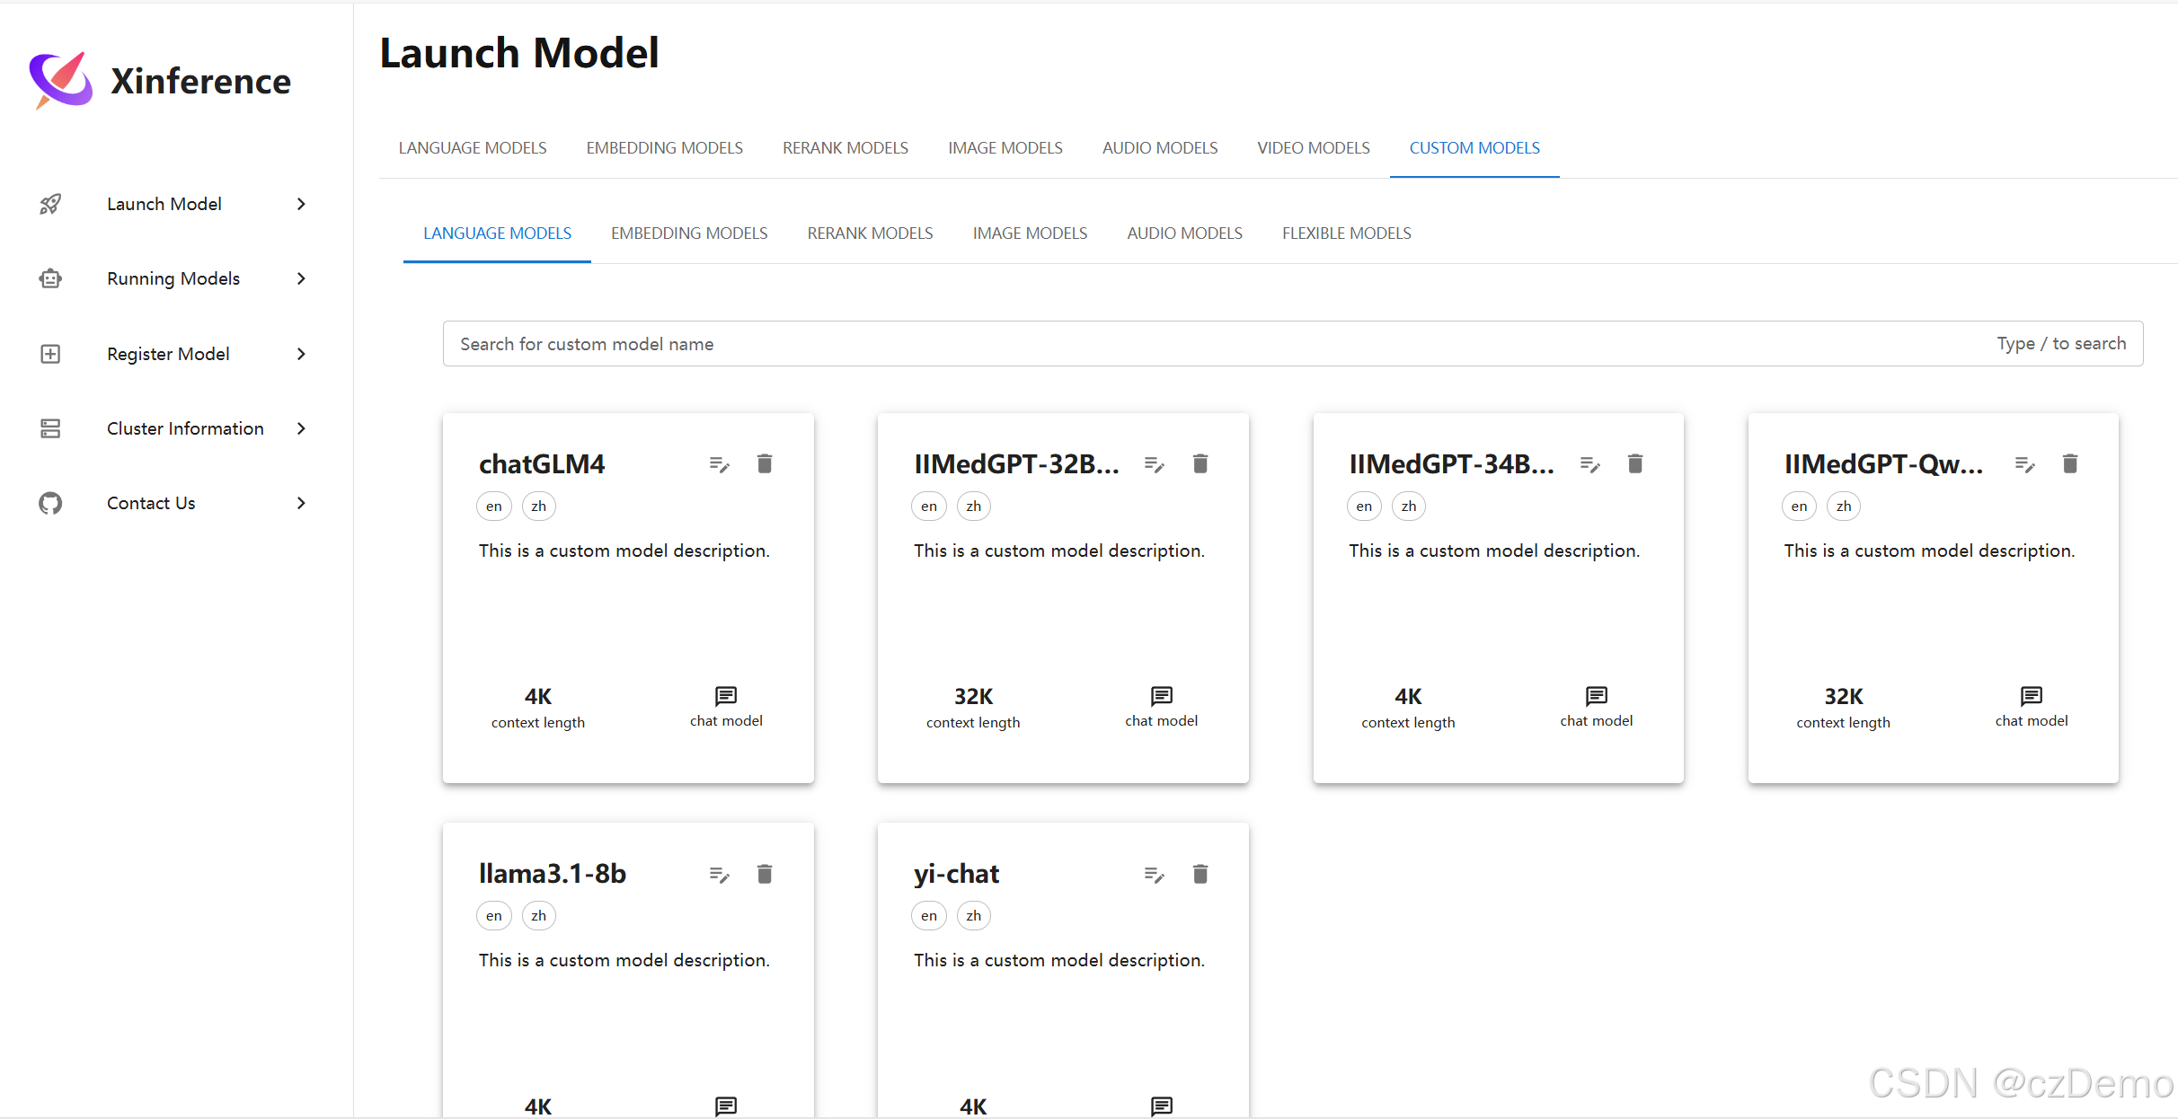Open Launch Model in the sidebar
This screenshot has width=2178, height=1119.
tap(175, 204)
